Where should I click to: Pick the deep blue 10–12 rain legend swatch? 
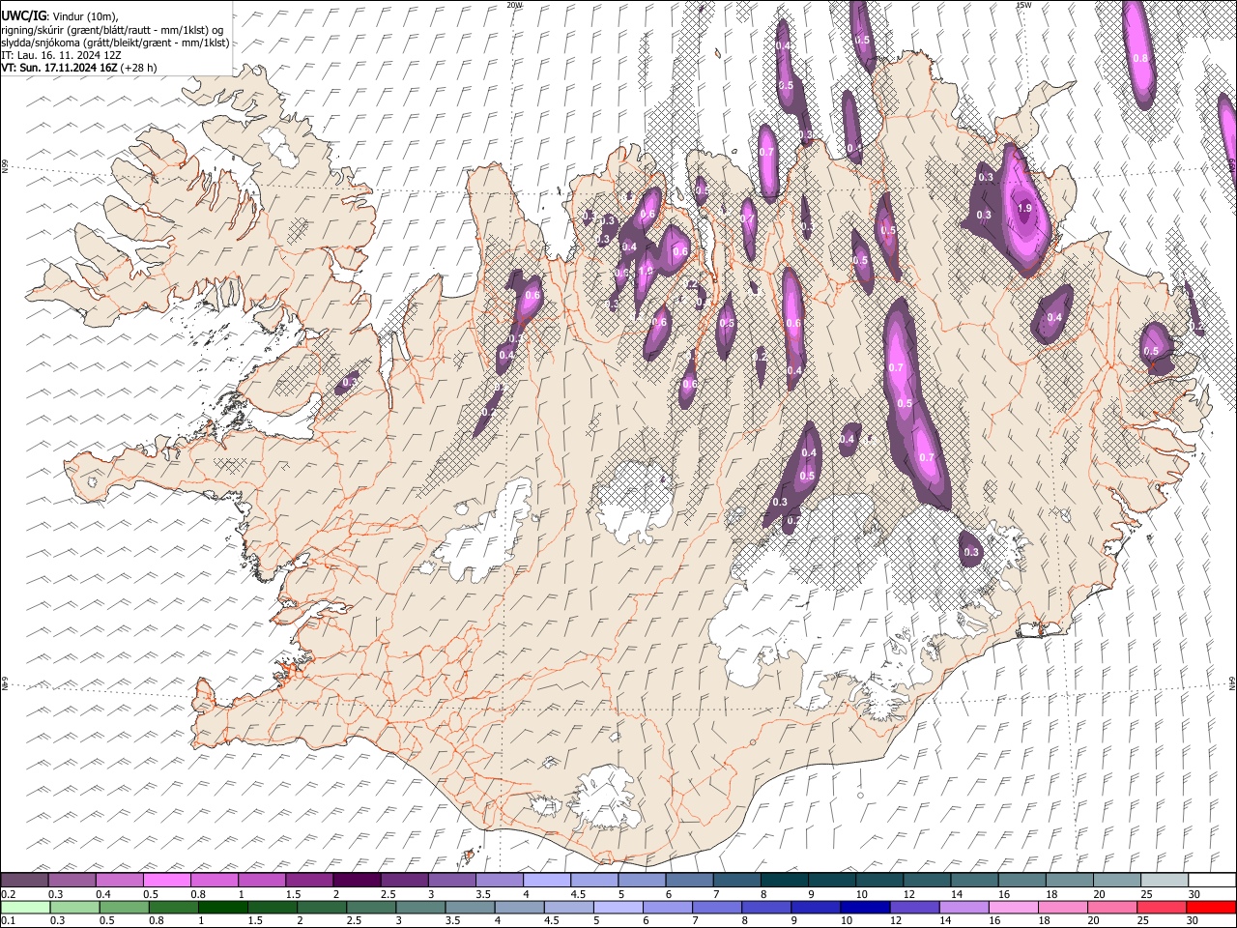click(x=865, y=907)
